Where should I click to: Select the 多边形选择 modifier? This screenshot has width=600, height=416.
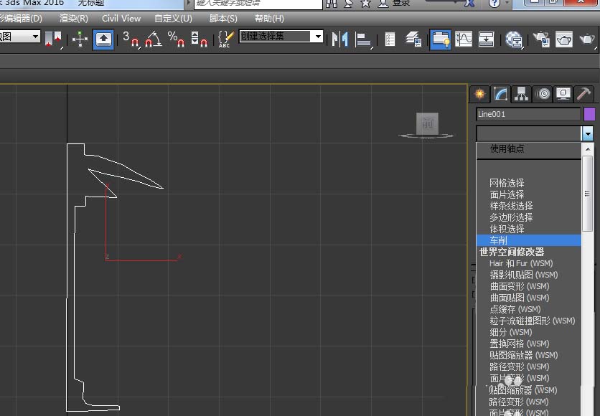511,217
